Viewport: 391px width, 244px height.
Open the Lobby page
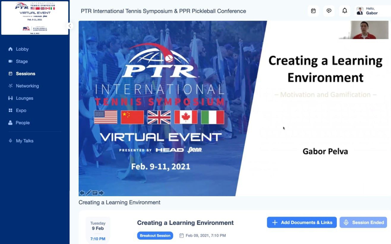tap(22, 49)
